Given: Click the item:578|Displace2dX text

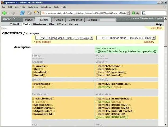Looking at the screenshot, I should click(113, 108).
